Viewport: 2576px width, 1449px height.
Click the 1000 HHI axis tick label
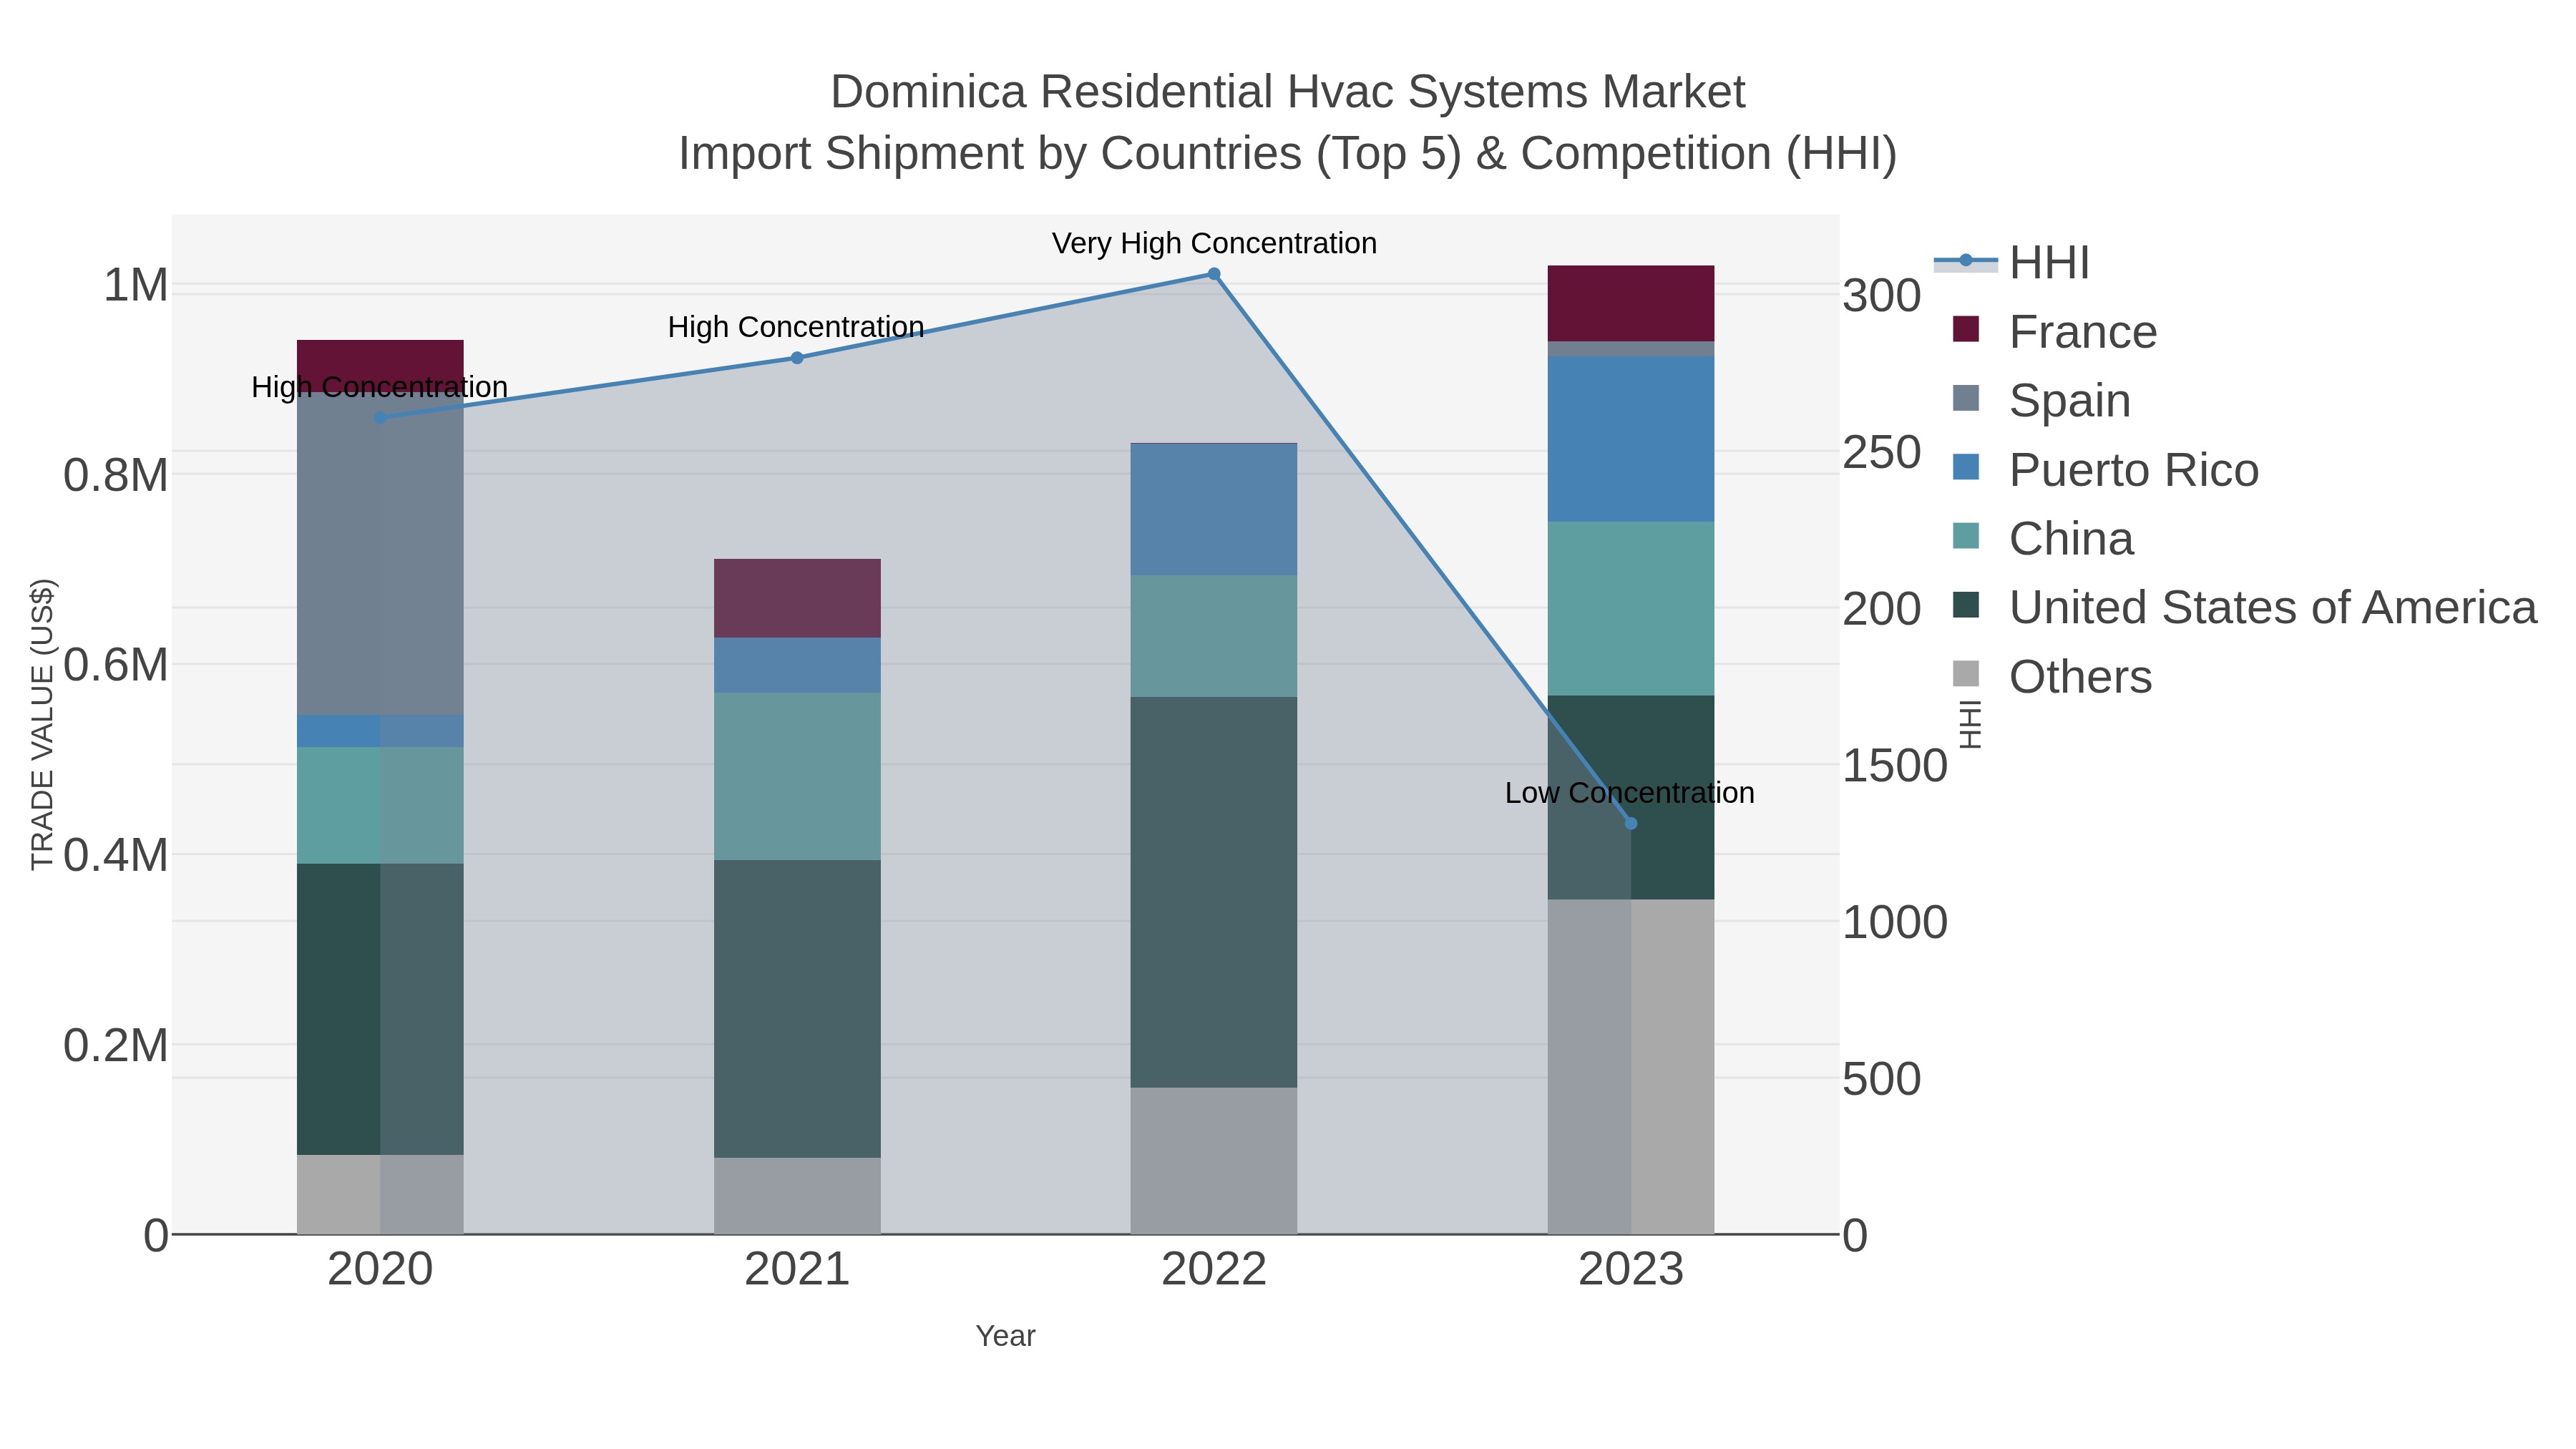pyautogui.click(x=1895, y=922)
